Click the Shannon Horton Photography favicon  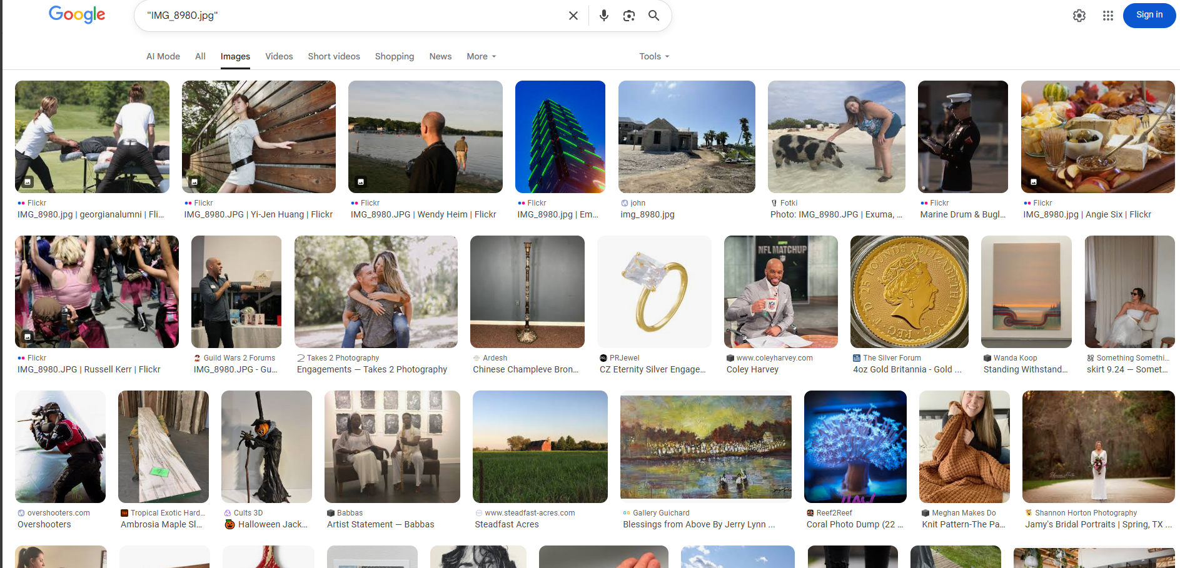1029,513
